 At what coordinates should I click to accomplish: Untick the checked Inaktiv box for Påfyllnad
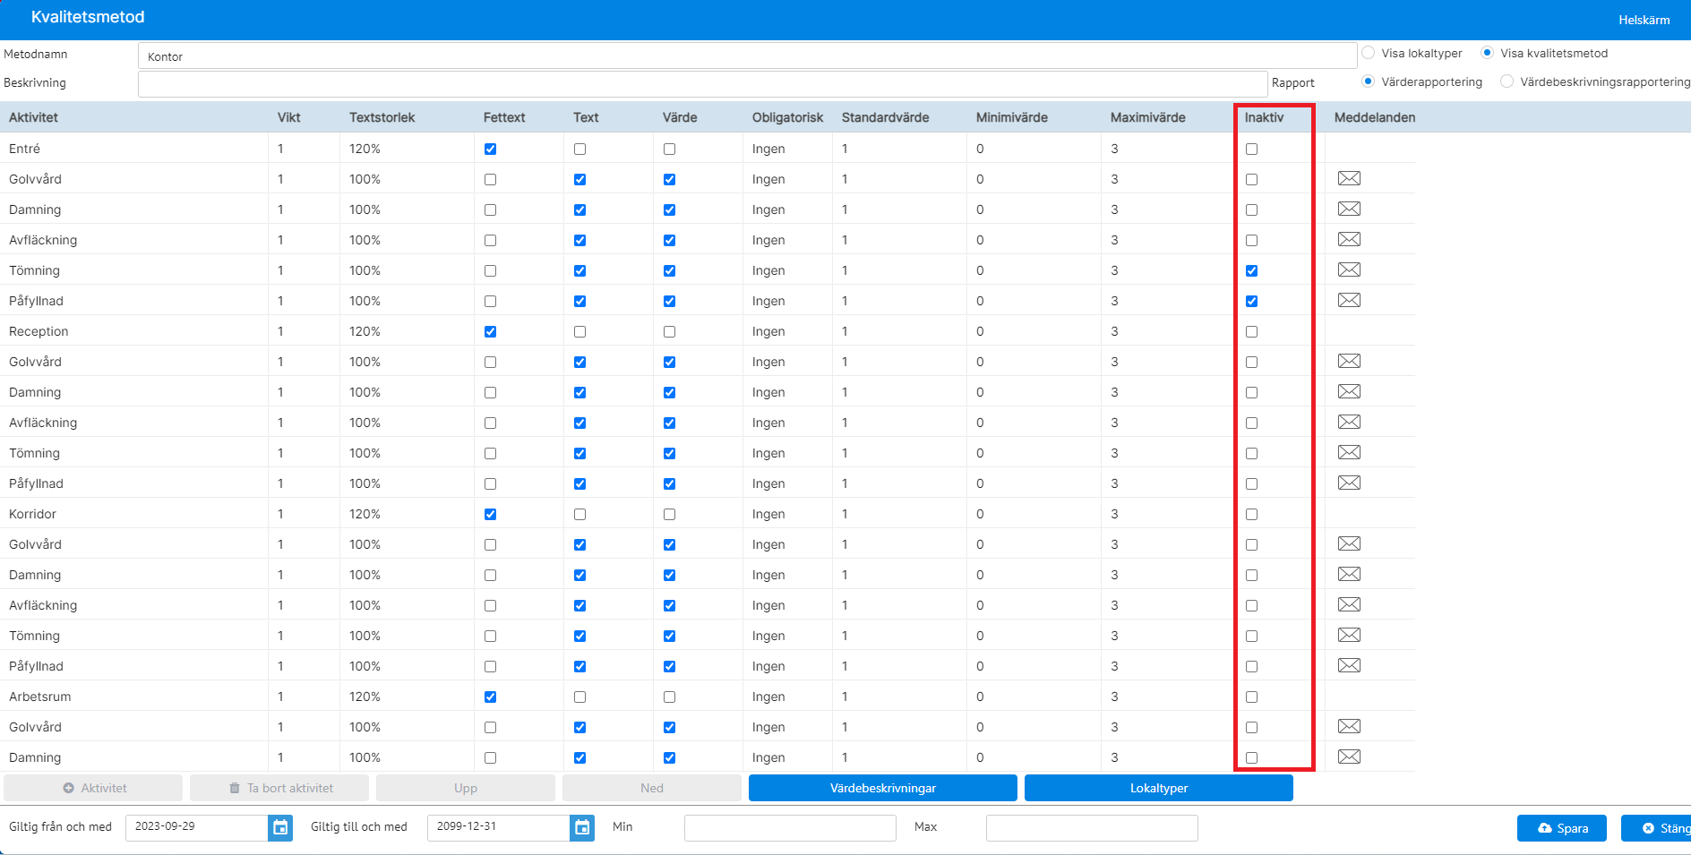coord(1251,302)
